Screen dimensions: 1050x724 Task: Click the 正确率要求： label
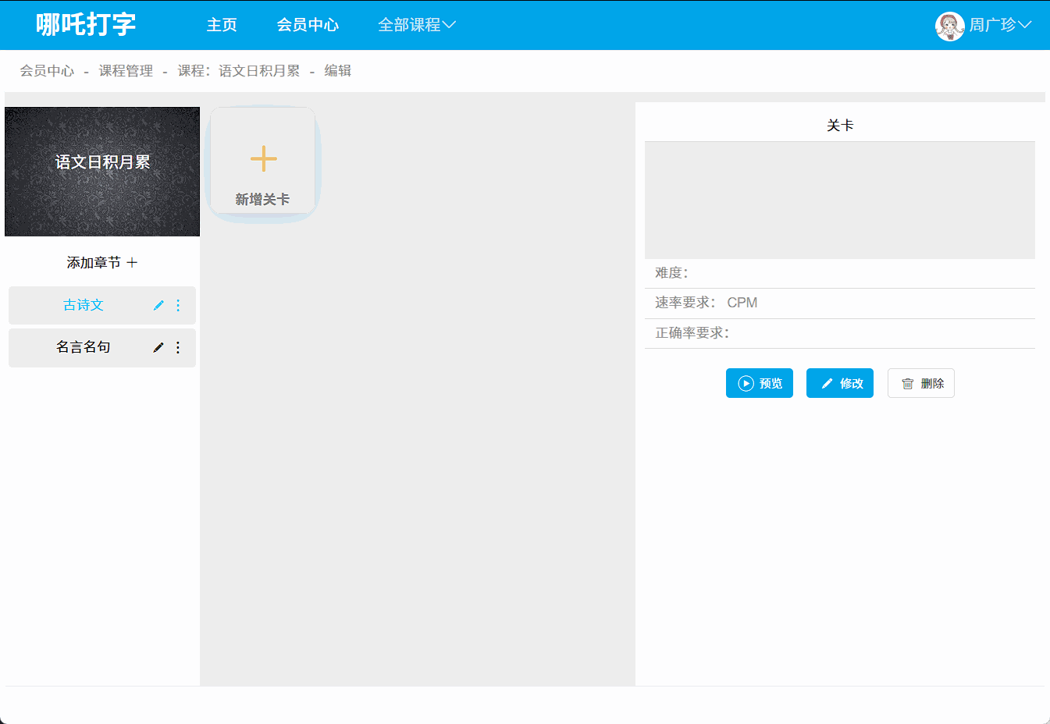click(x=692, y=333)
